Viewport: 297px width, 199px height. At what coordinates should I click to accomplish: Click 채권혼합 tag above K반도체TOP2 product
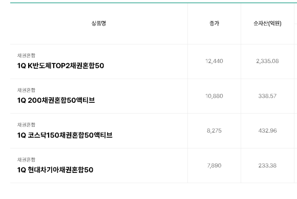click(26, 55)
